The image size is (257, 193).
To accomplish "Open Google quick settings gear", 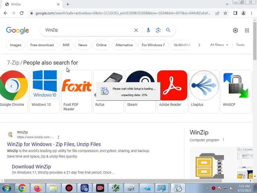I will coord(235,30).
